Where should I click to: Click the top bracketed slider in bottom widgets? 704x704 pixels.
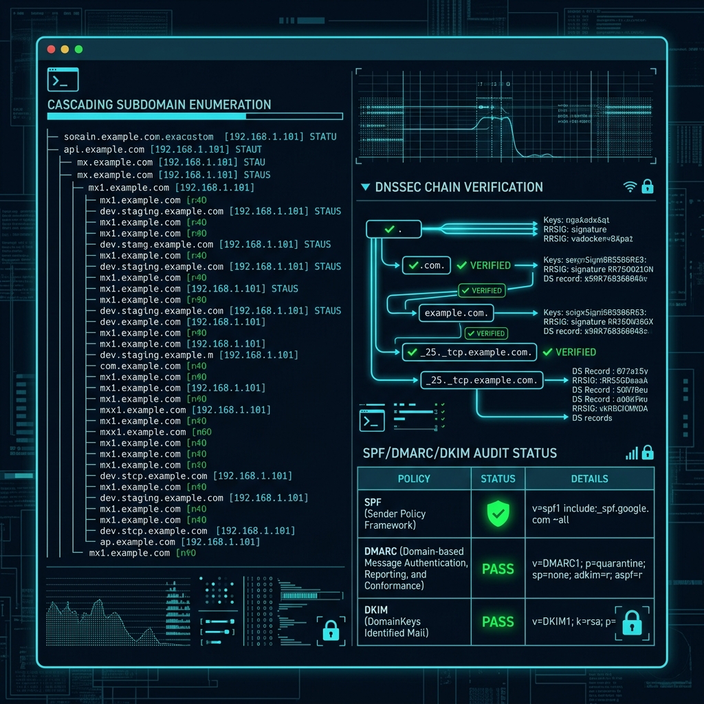click(x=218, y=621)
